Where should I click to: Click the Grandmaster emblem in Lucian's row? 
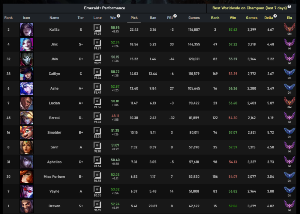pyautogui.click(x=289, y=102)
